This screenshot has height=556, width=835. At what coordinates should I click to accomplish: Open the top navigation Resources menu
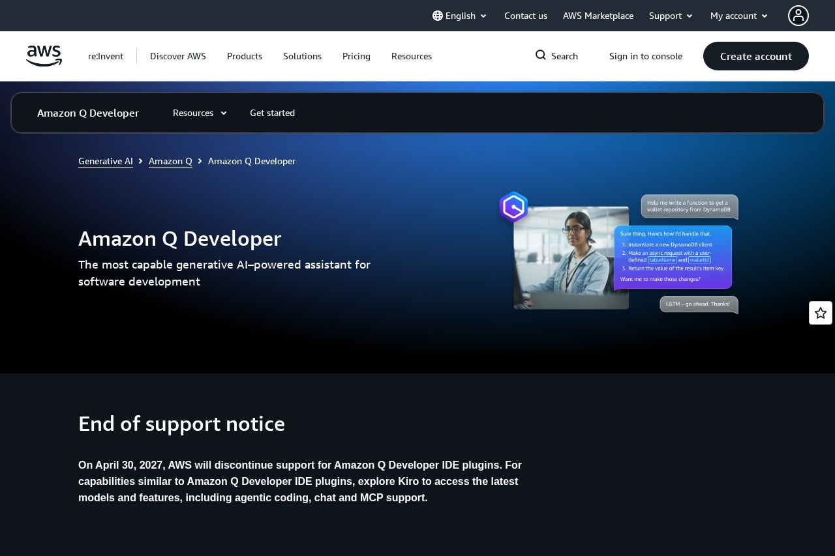412,56
